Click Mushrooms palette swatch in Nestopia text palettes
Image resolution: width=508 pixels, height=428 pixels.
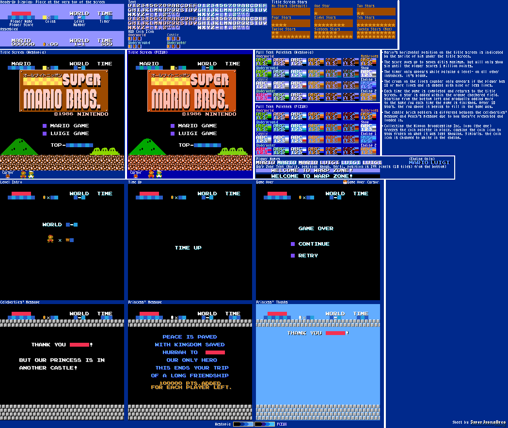pyautogui.click(x=369, y=62)
